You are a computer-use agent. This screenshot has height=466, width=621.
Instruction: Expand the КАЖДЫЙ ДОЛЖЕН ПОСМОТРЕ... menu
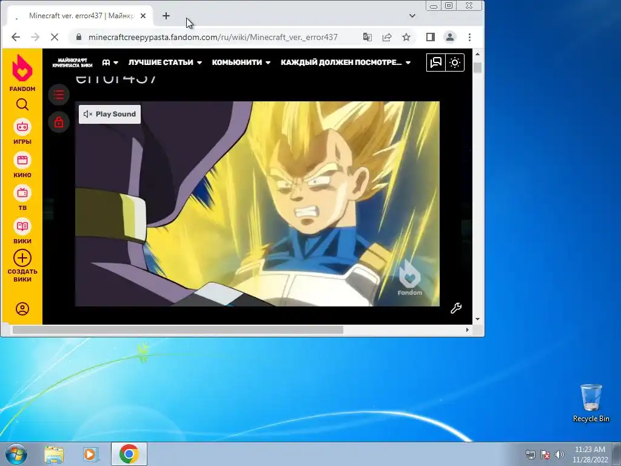click(x=345, y=62)
